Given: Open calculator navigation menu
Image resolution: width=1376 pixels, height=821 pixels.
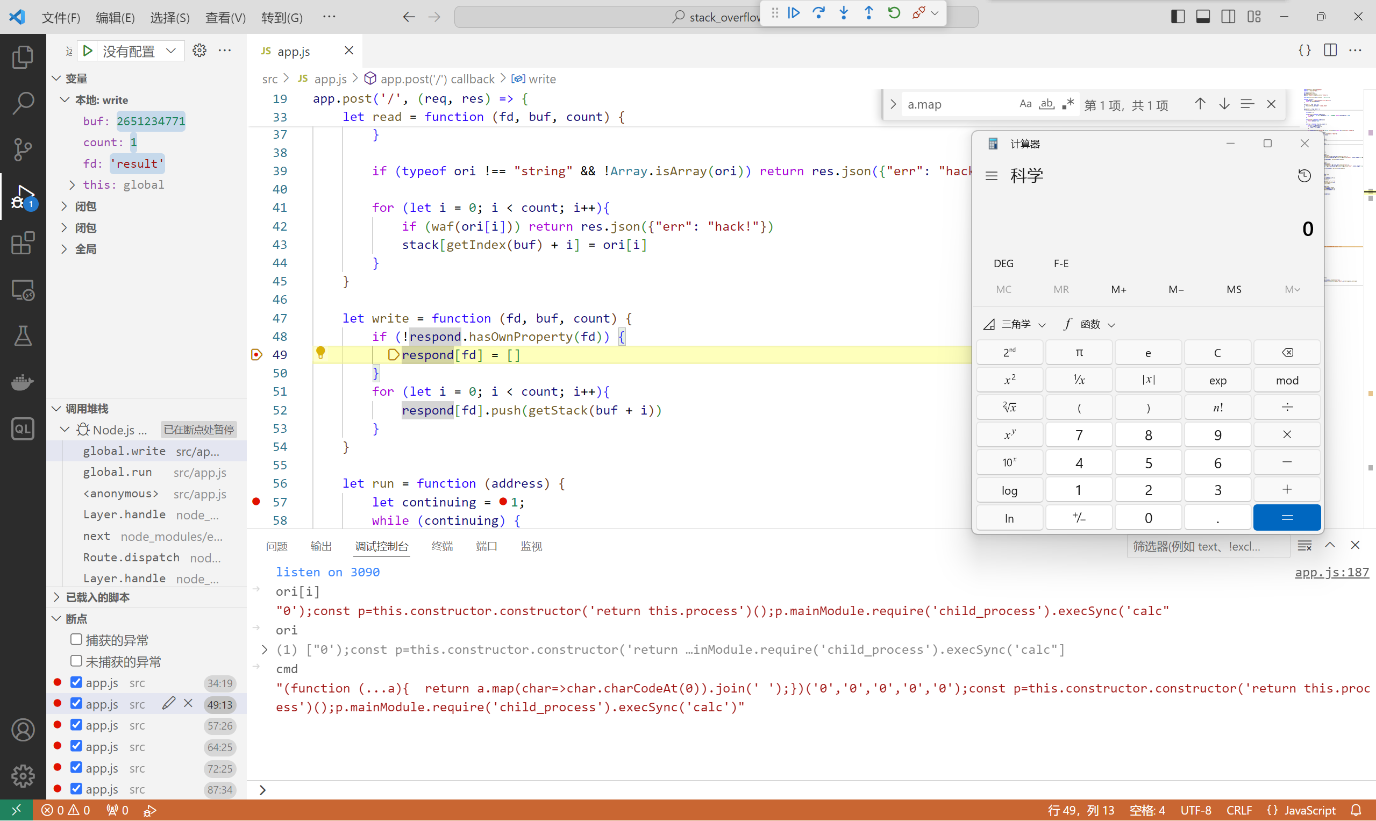Looking at the screenshot, I should pyautogui.click(x=991, y=176).
